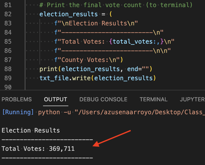Click the Election Results heading in output
The width and height of the screenshot is (205, 165).
pyautogui.click(x=30, y=130)
